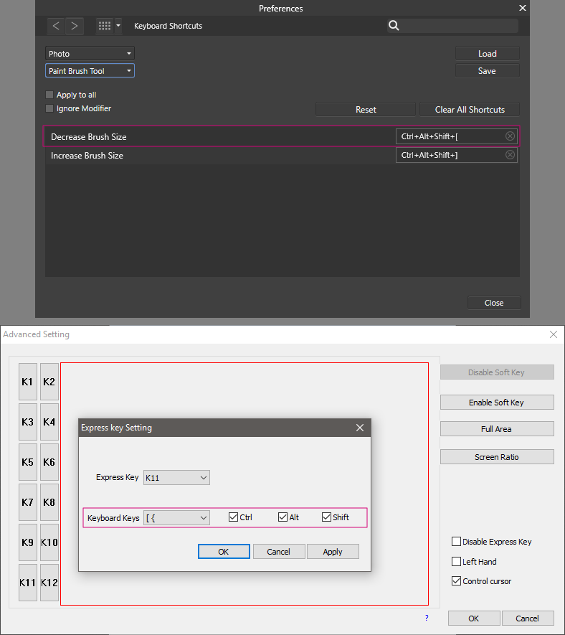Click the search magnifier icon in Preferences
The width and height of the screenshot is (565, 635).
click(x=394, y=26)
